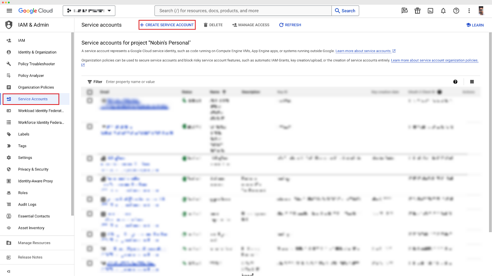The width and height of the screenshot is (492, 276).
Task: Click the Filter icon
Action: pos(89,82)
